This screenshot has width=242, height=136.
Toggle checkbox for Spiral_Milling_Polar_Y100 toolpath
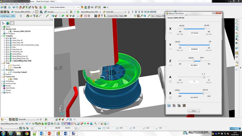[x=7, y=61]
